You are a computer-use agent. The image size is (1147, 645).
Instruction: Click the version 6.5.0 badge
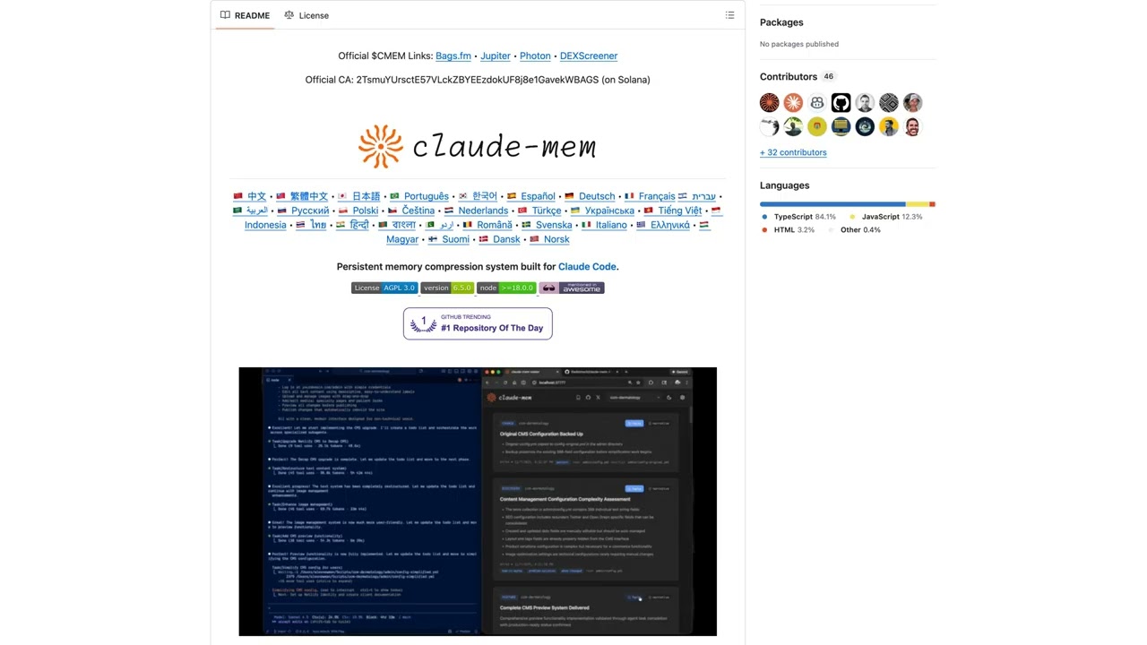pos(447,288)
